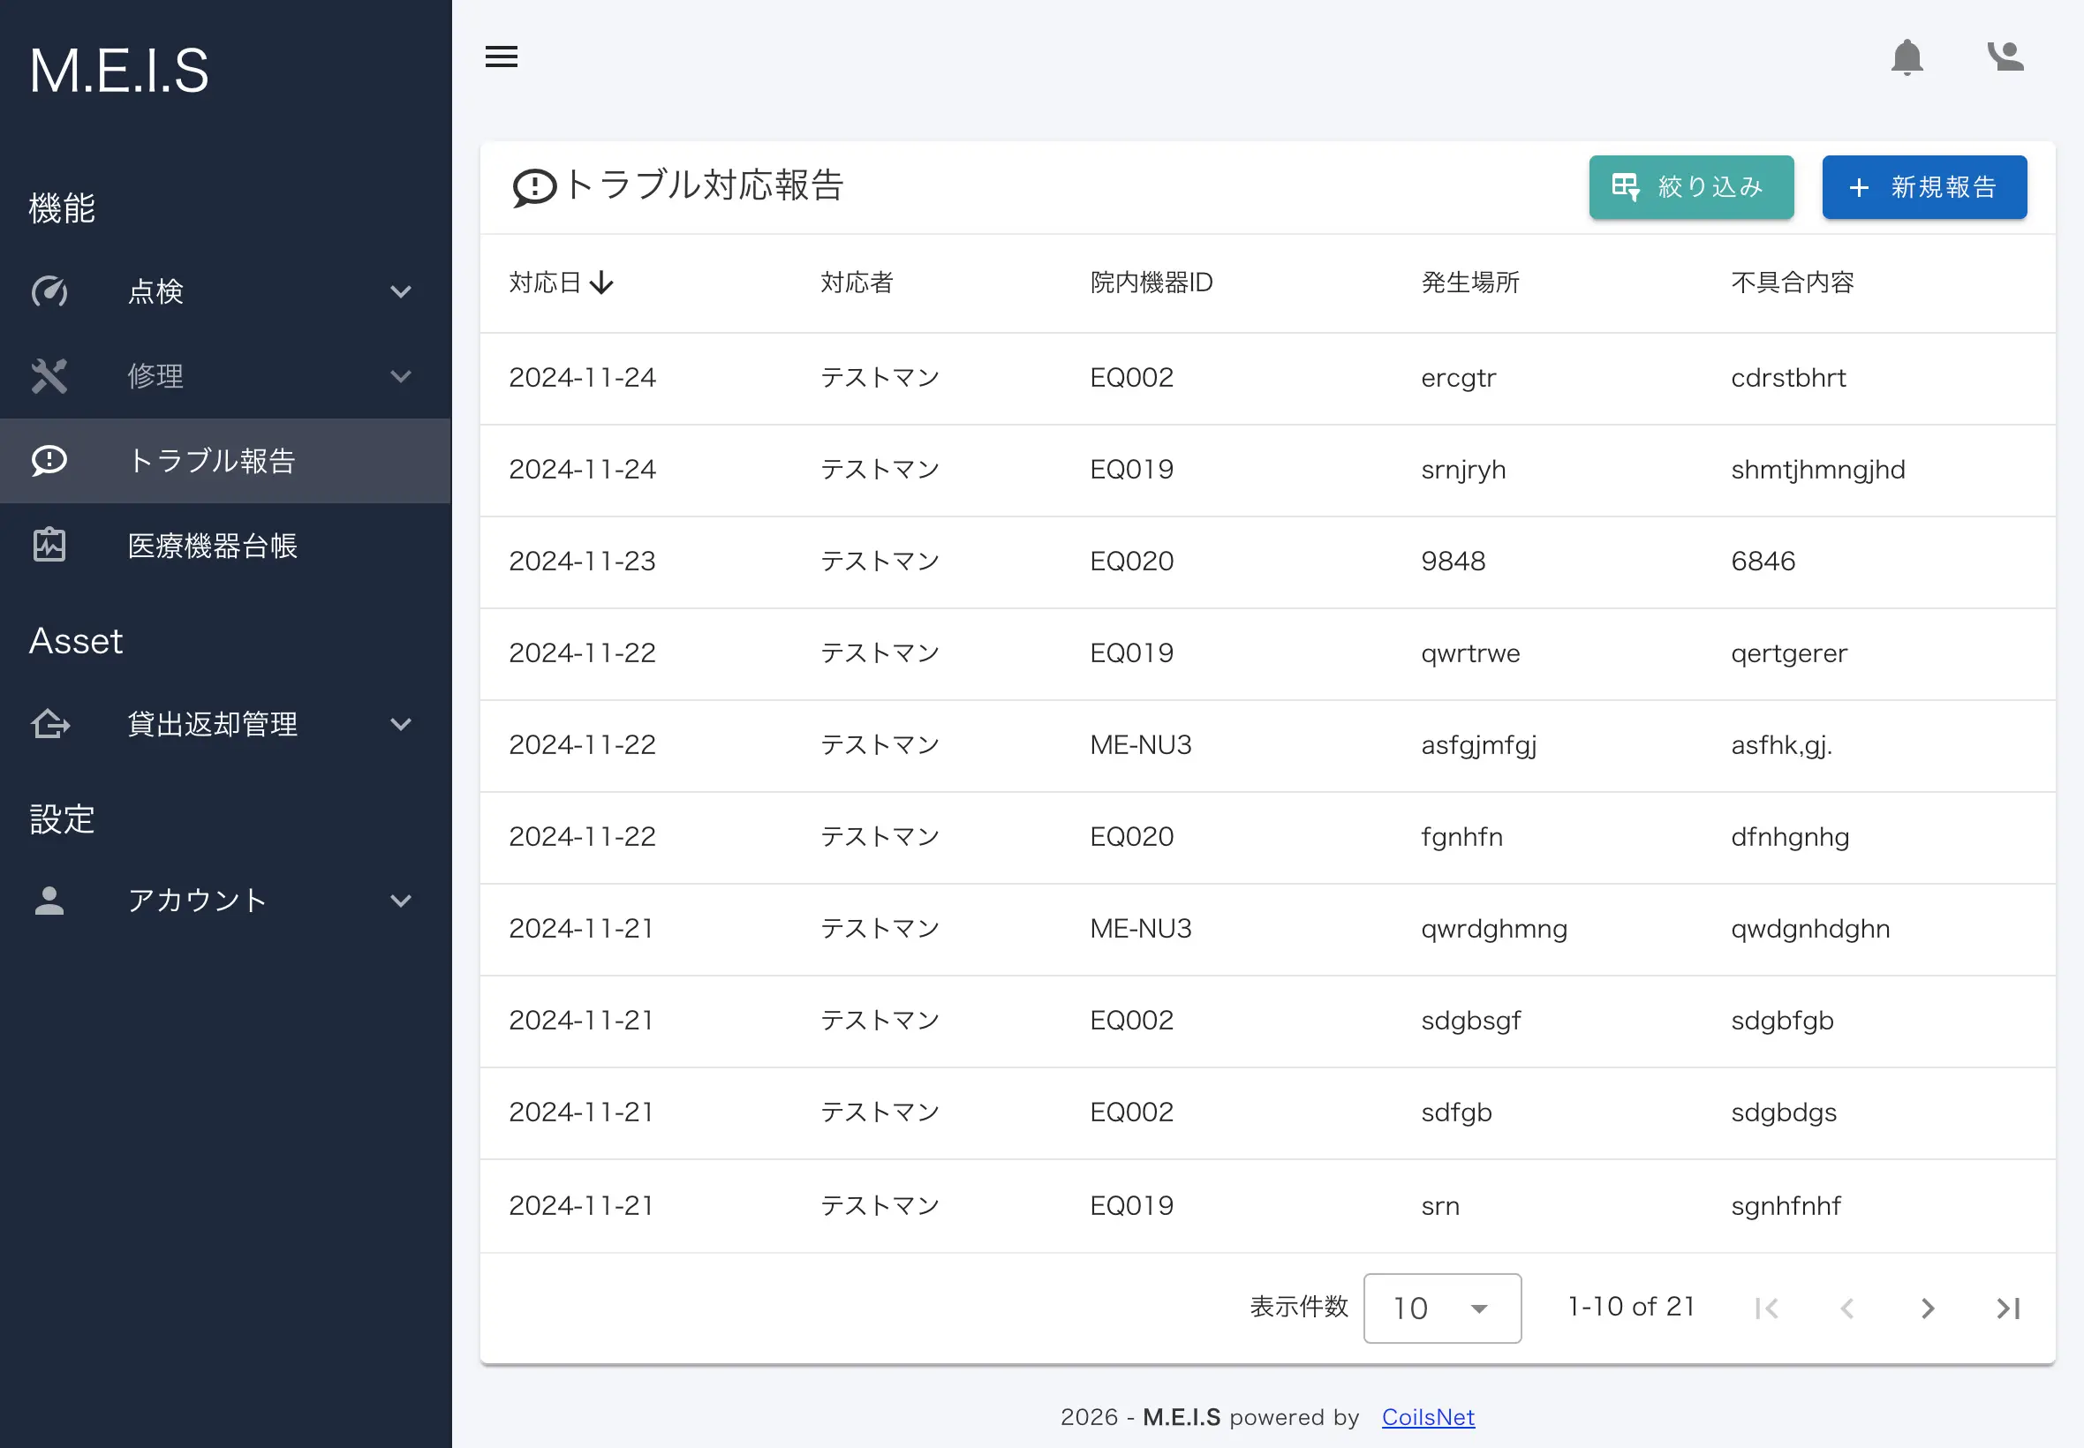The width and height of the screenshot is (2084, 1448).
Task: Open notifications bell
Action: pyautogui.click(x=1907, y=57)
